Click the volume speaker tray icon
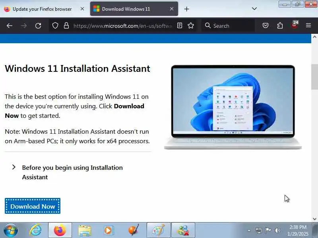Image resolution: width=318 pixels, height=238 pixels. (x=277, y=230)
